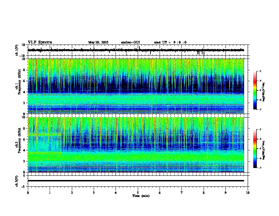Select the "start UT = 9 : 0 : 0" text
Image resolution: width=279 pixels, height=216 pixels.
[x=170, y=42]
